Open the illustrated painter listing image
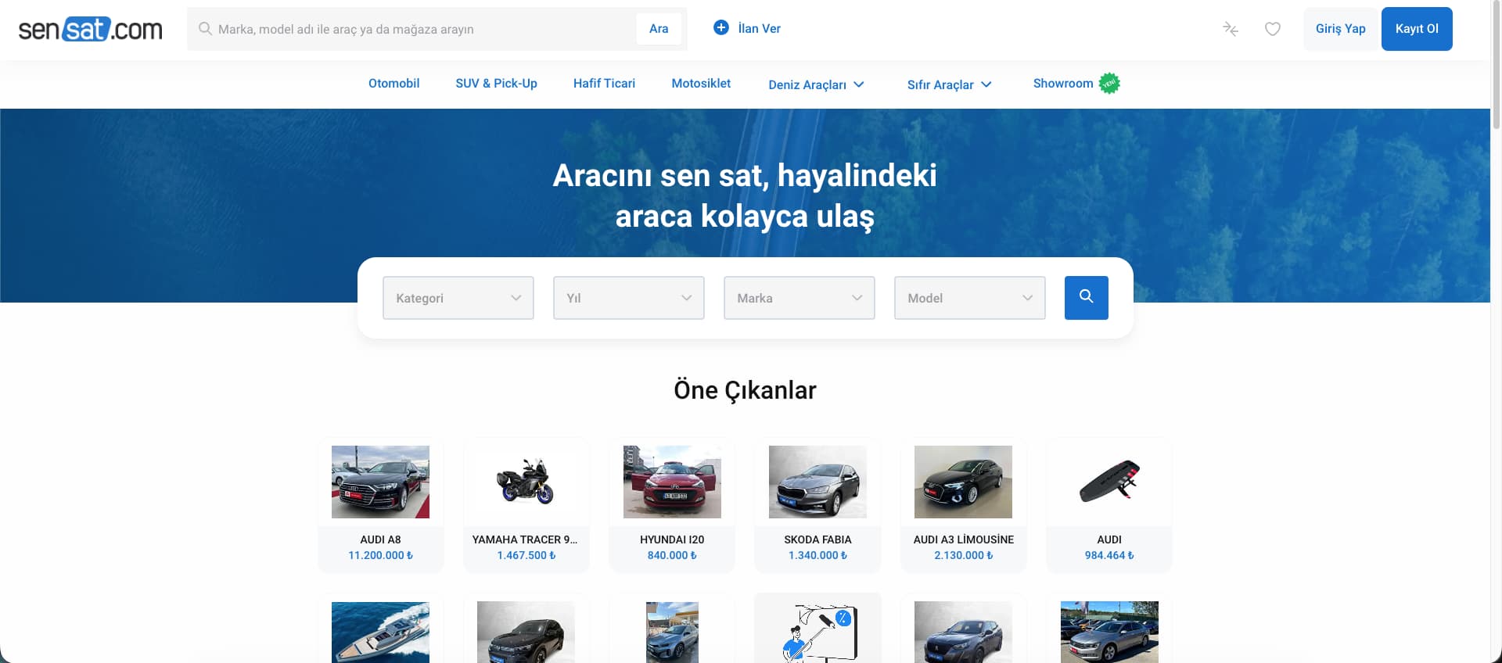Viewport: 1502px width, 663px height. (x=817, y=633)
